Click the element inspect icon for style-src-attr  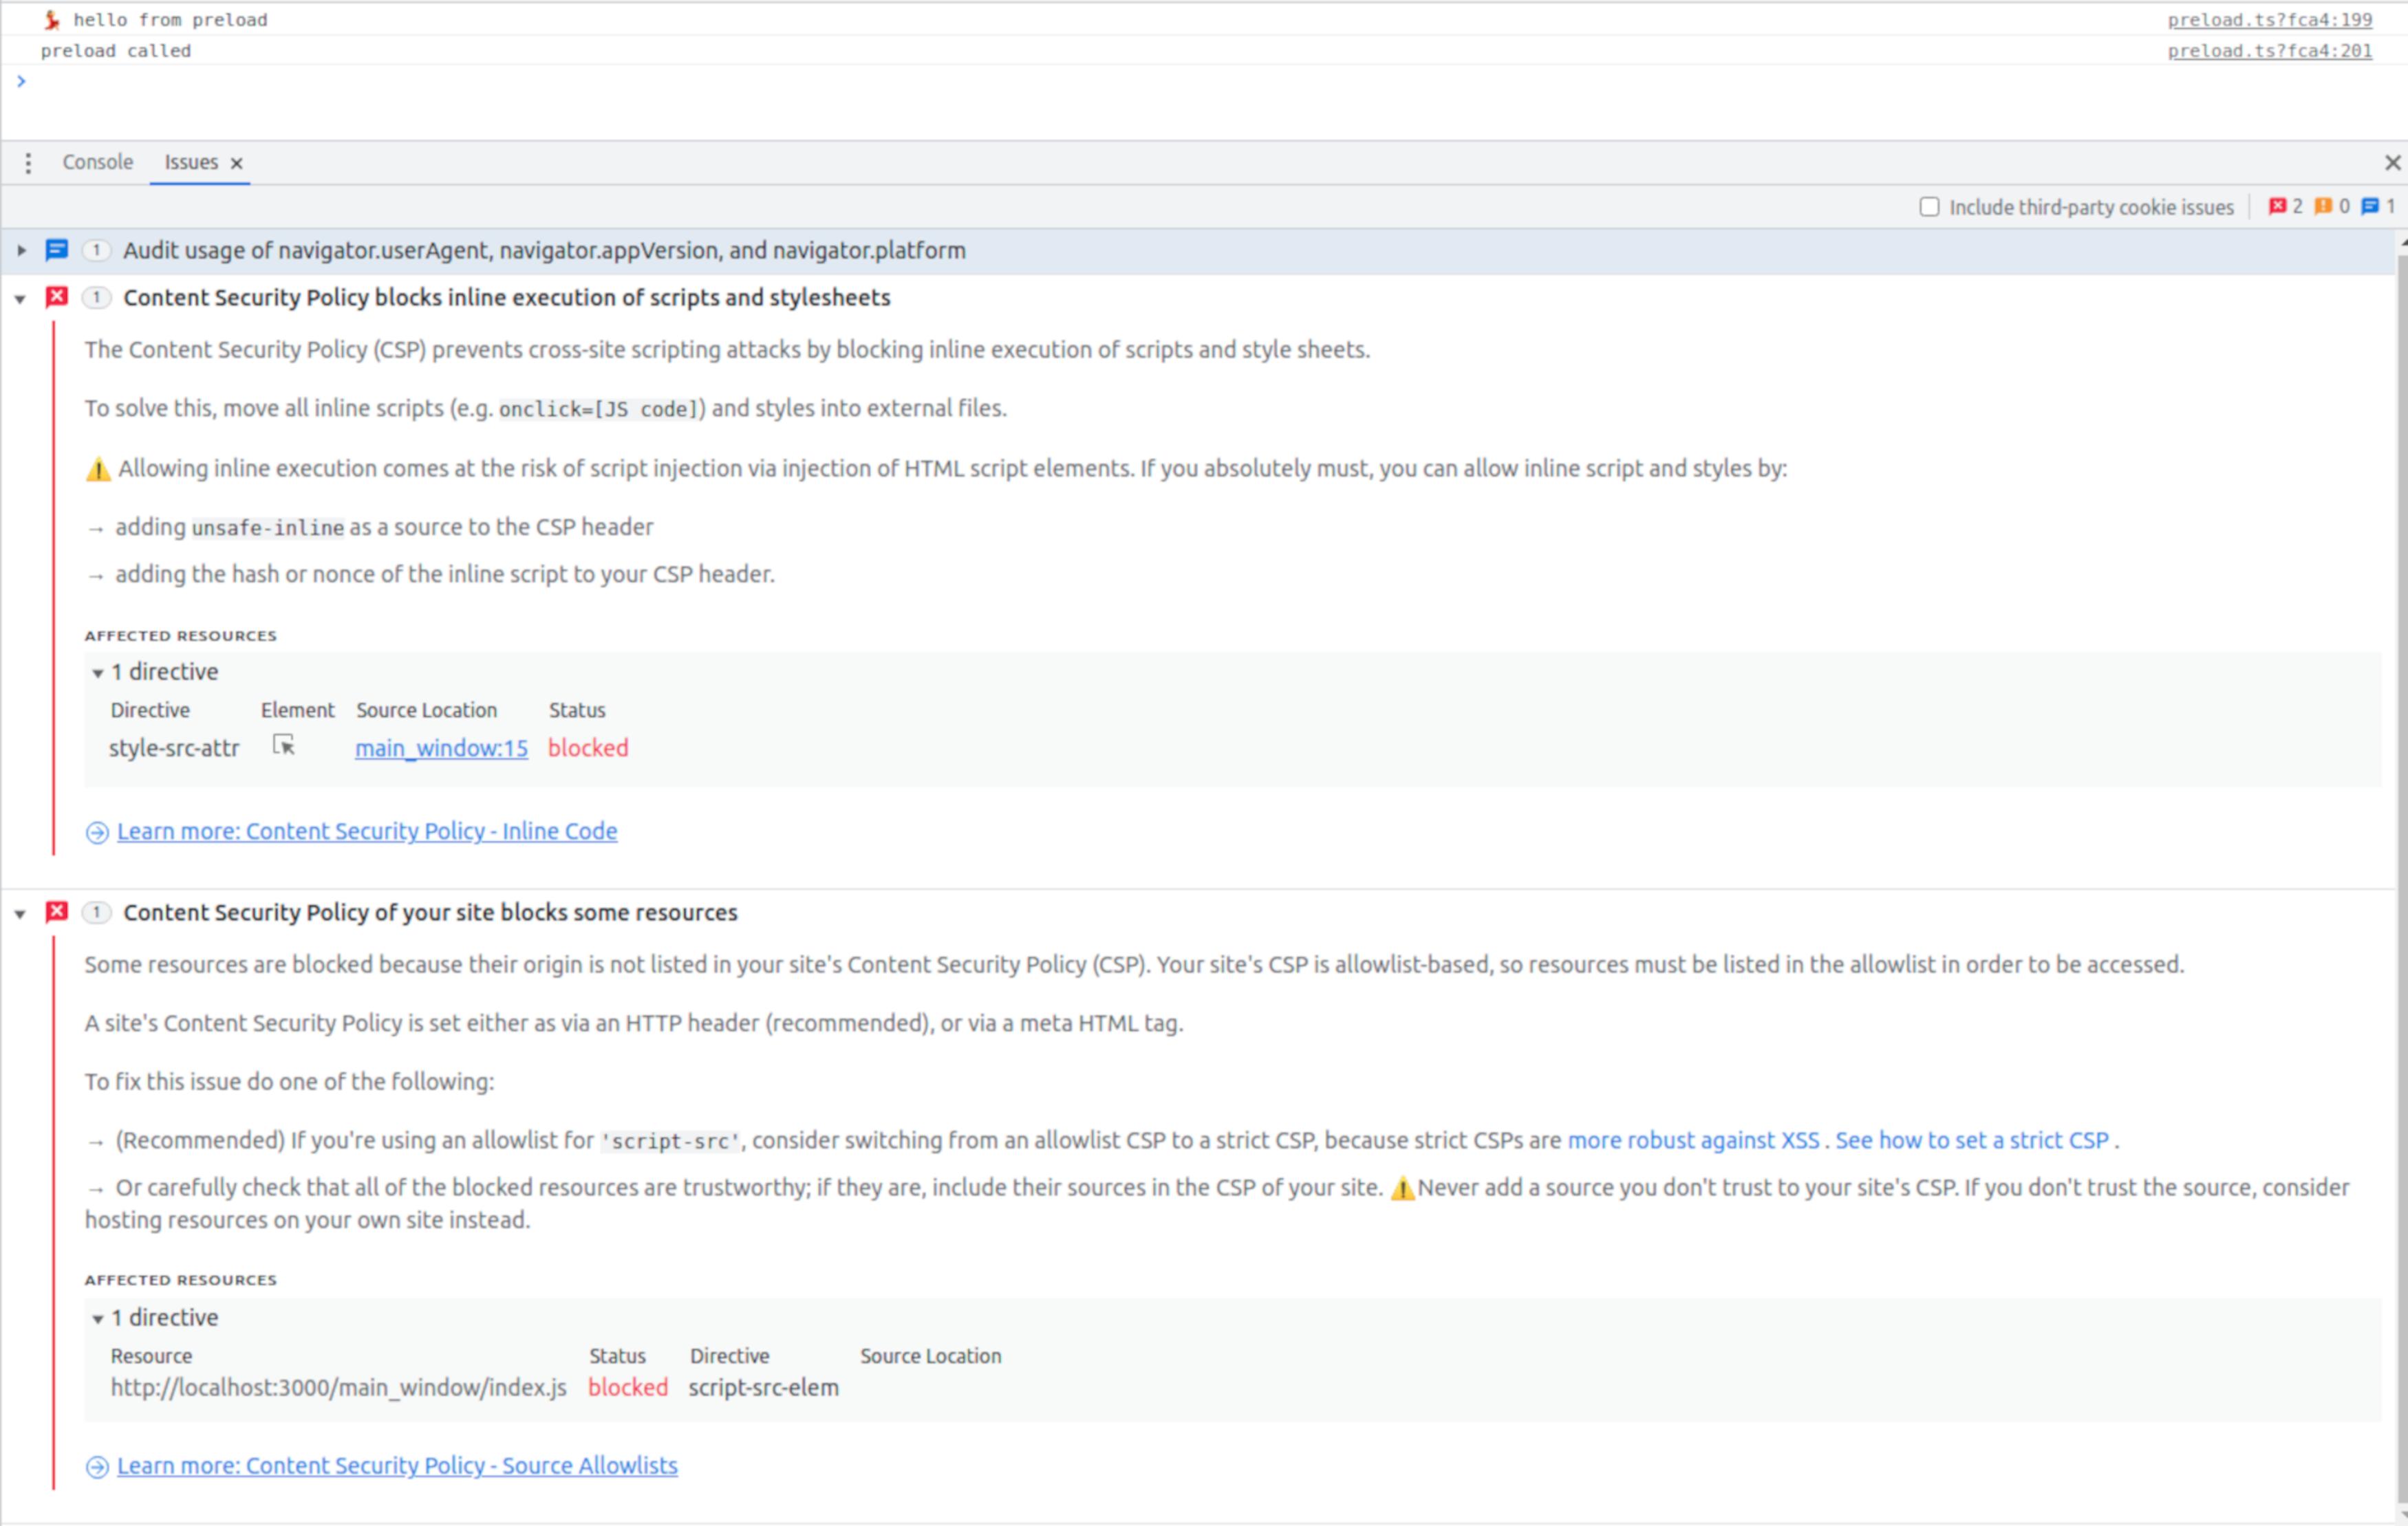click(x=284, y=745)
